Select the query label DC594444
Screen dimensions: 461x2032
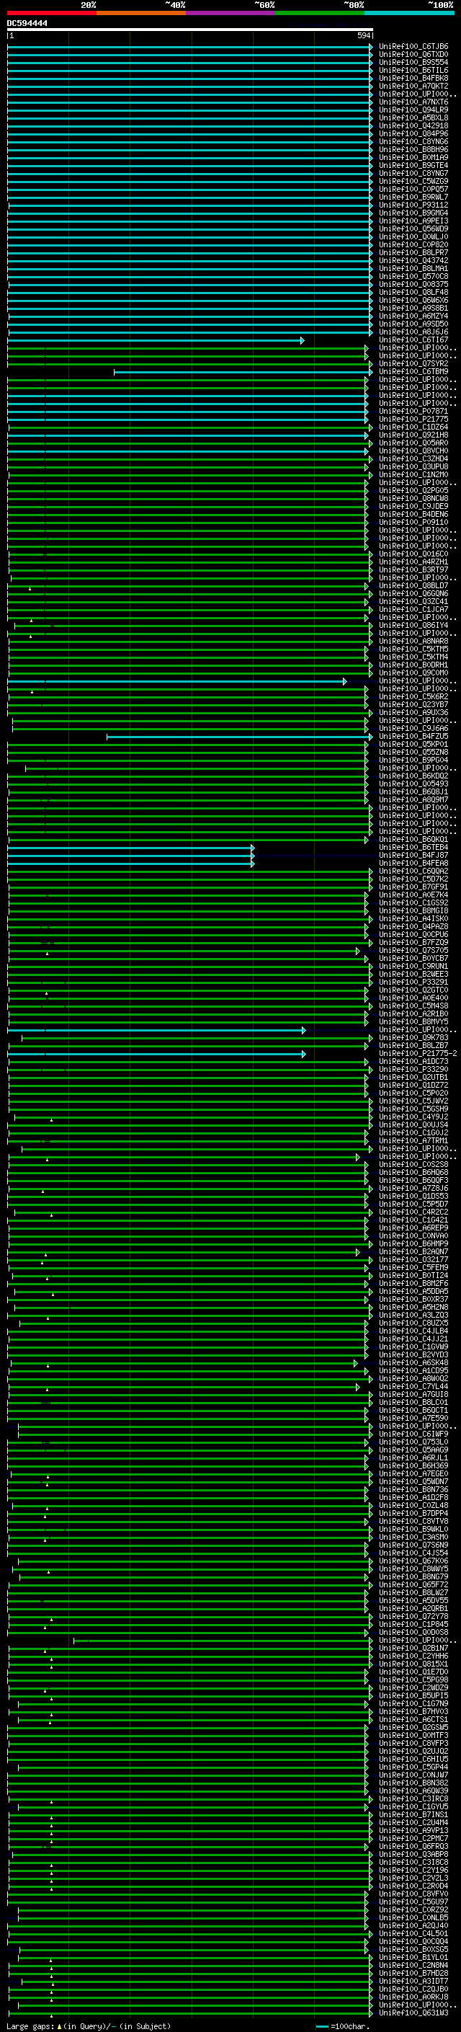tap(27, 24)
